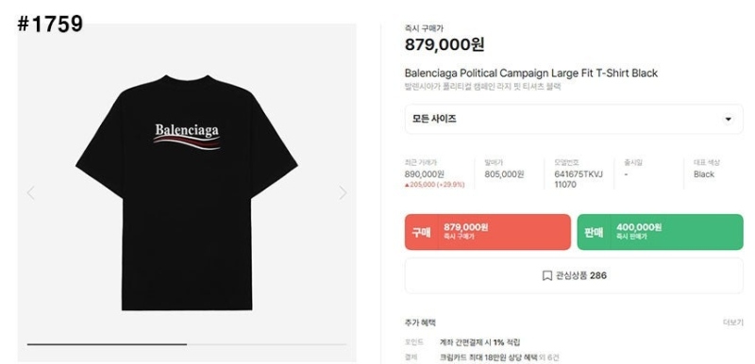Click the image carousel progress bar
The height and width of the screenshot is (364, 755).
pyautogui.click(x=187, y=344)
